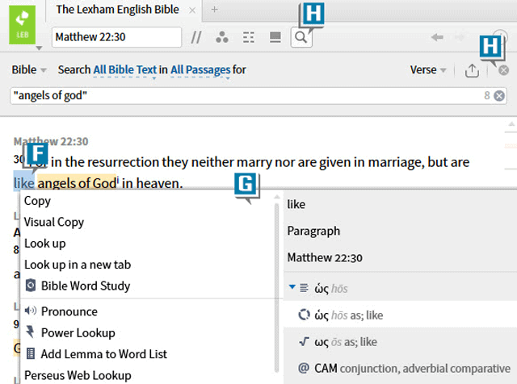Clear the search query with X icon
The height and width of the screenshot is (384, 517).
[x=499, y=96]
